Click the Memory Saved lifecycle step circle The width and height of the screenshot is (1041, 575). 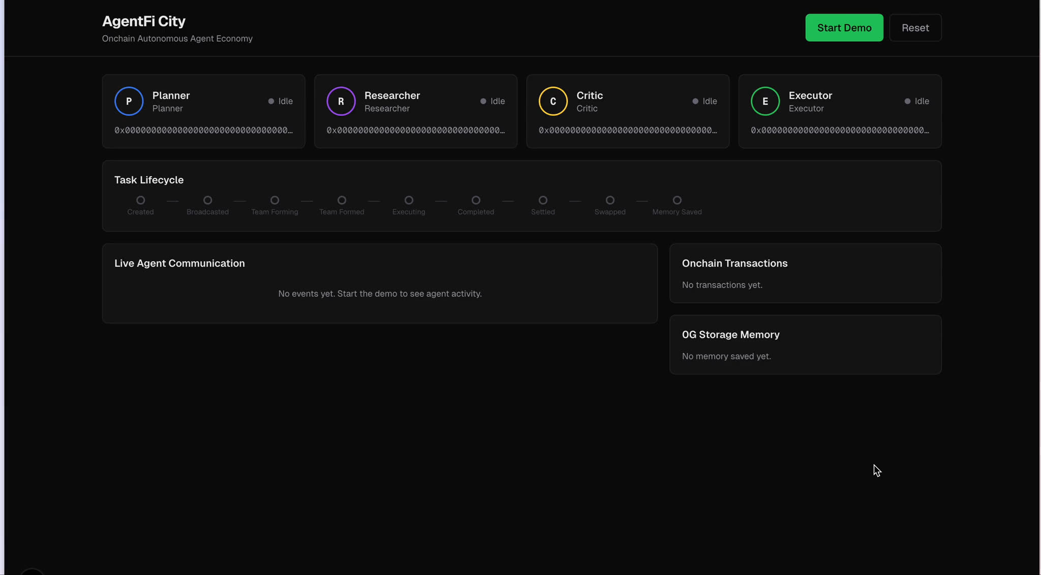[677, 200]
